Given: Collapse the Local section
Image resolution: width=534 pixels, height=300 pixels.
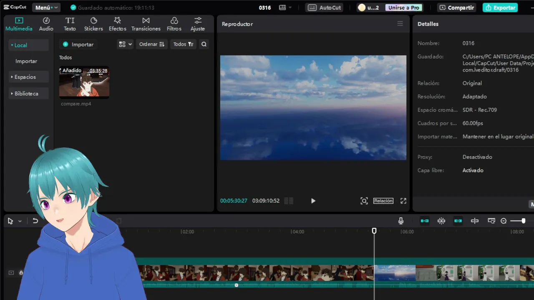Looking at the screenshot, I should coord(28,45).
